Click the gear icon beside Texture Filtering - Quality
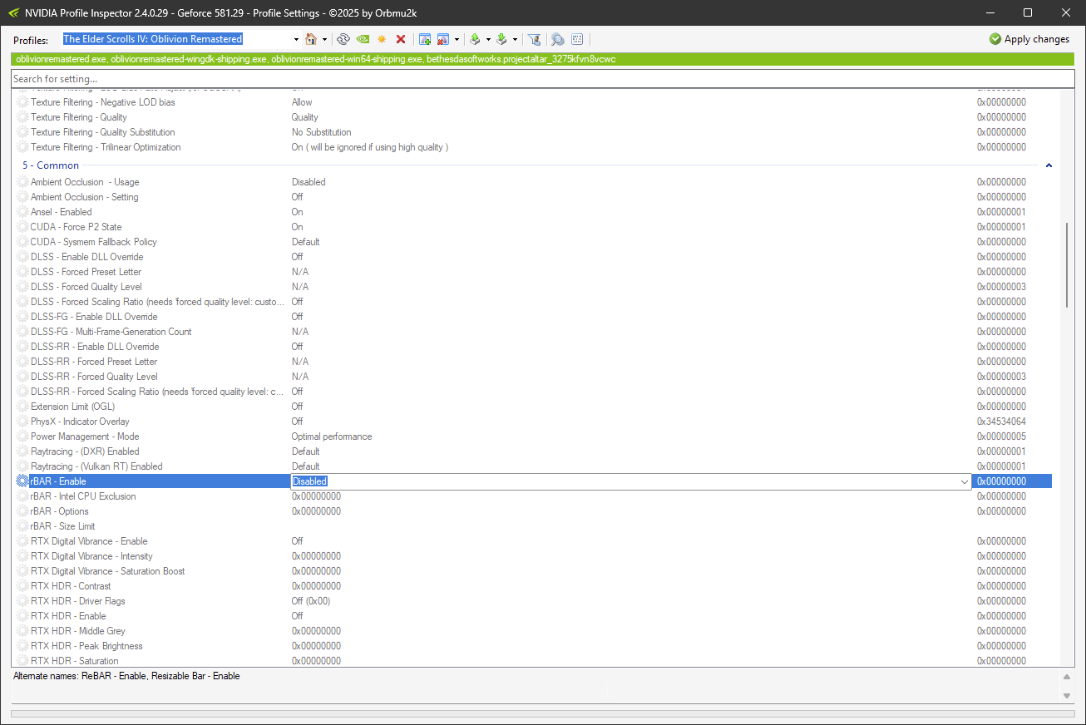The height and width of the screenshot is (725, 1086). pyautogui.click(x=22, y=117)
